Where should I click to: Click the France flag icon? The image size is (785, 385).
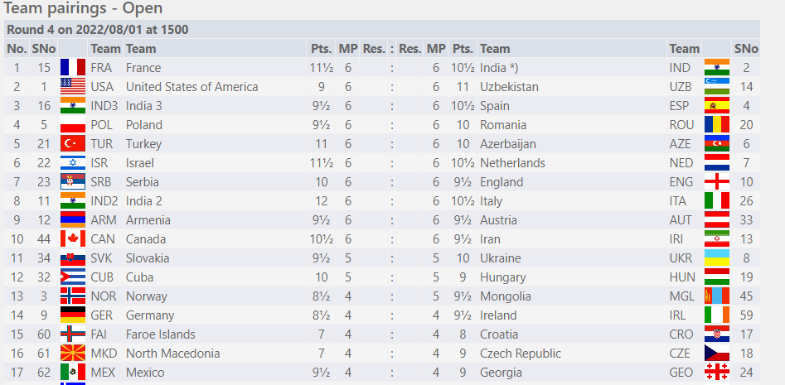tap(73, 68)
